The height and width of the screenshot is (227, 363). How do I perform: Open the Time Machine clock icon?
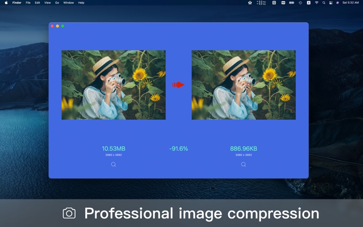pos(300,3)
